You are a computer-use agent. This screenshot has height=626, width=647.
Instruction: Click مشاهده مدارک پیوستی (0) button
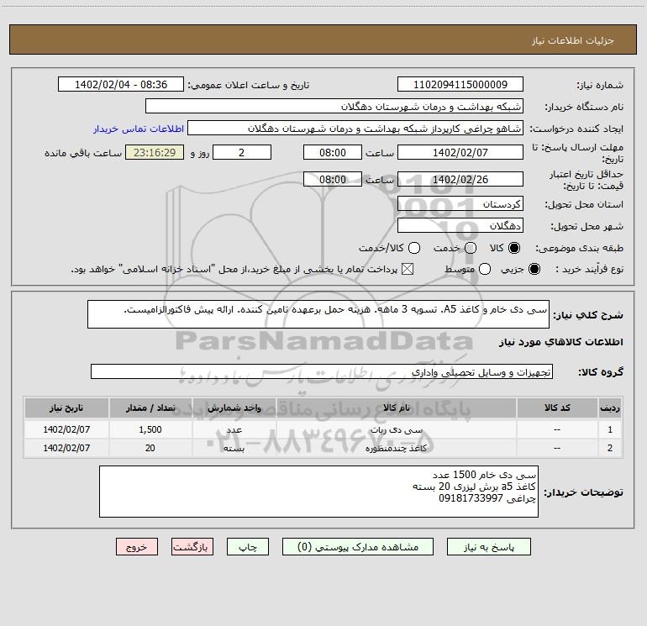[x=358, y=547]
